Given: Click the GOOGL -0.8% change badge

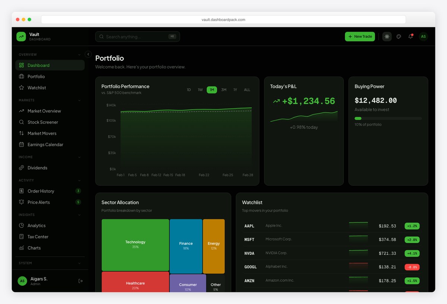Looking at the screenshot, I should pyautogui.click(x=412, y=267).
